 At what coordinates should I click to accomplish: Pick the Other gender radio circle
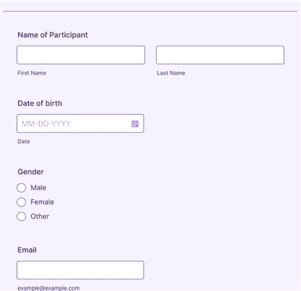click(x=22, y=217)
